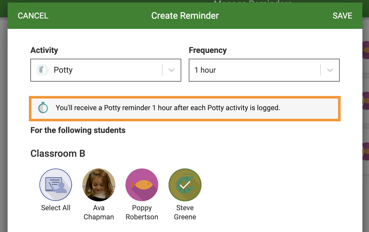Click the Potty reminder information message

[x=168, y=108]
